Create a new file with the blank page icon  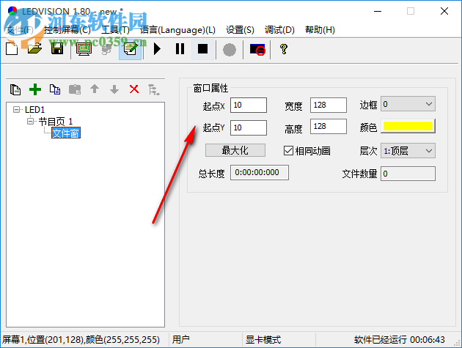(12, 49)
